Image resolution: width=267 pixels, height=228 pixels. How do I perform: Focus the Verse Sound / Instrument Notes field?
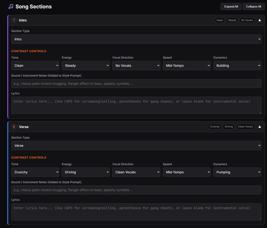pyautogui.click(x=136, y=190)
